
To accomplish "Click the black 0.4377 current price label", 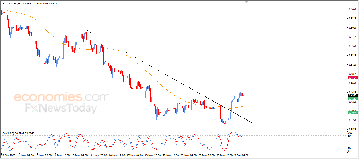I will click(352, 95).
